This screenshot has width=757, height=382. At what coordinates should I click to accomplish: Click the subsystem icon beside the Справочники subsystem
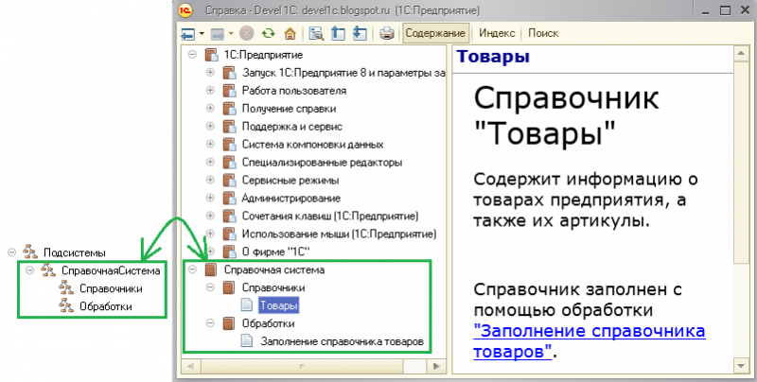tap(66, 288)
